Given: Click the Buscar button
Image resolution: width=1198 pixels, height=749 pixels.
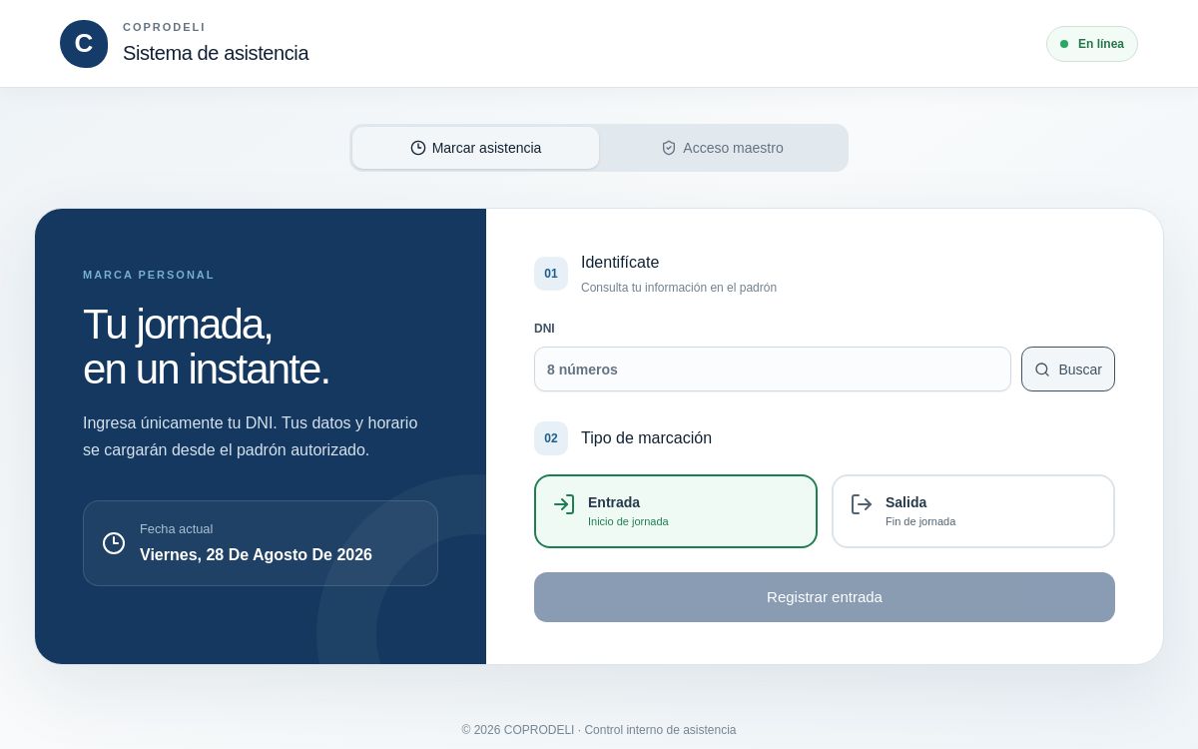Looking at the screenshot, I should coord(1068,370).
